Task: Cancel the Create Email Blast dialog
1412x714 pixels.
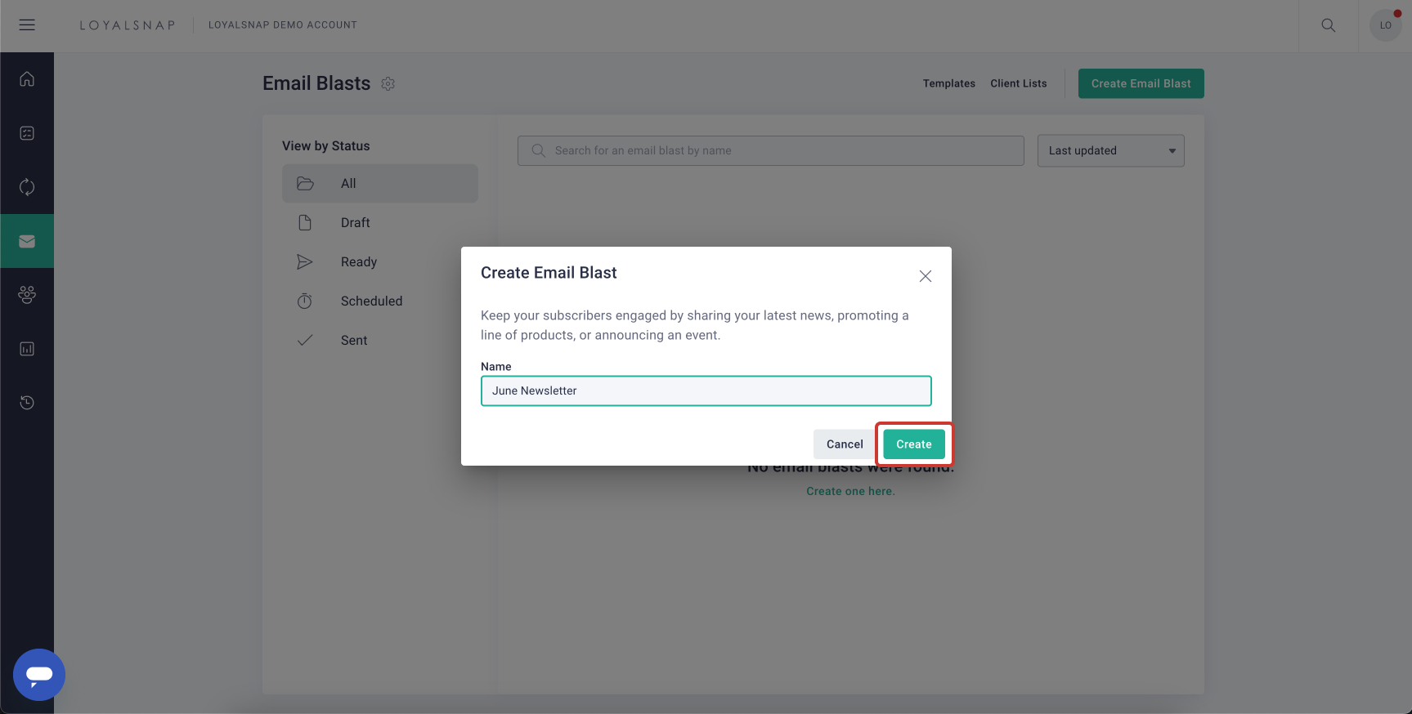Action: coord(845,444)
